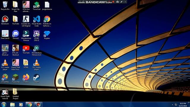
Task: Switch to Bandicam on the taskbar
Action: pos(38,105)
